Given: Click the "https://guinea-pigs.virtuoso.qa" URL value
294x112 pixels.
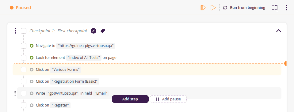Looking at the screenshot, I should click(x=86, y=46).
